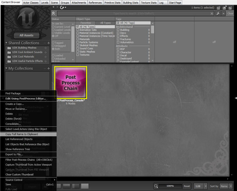Choose Copy Full Name to Clipboard
237x191 pixels.
point(28,134)
